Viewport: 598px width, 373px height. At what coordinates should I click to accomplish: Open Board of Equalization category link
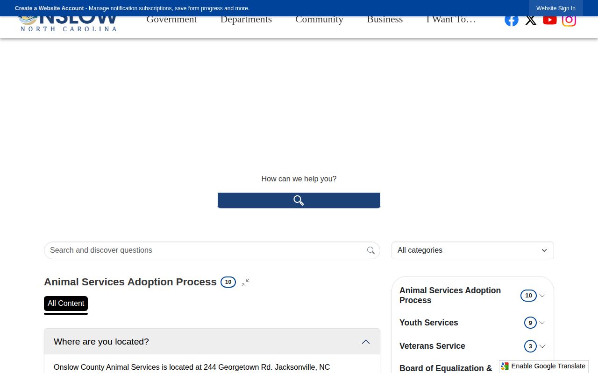[446, 368]
